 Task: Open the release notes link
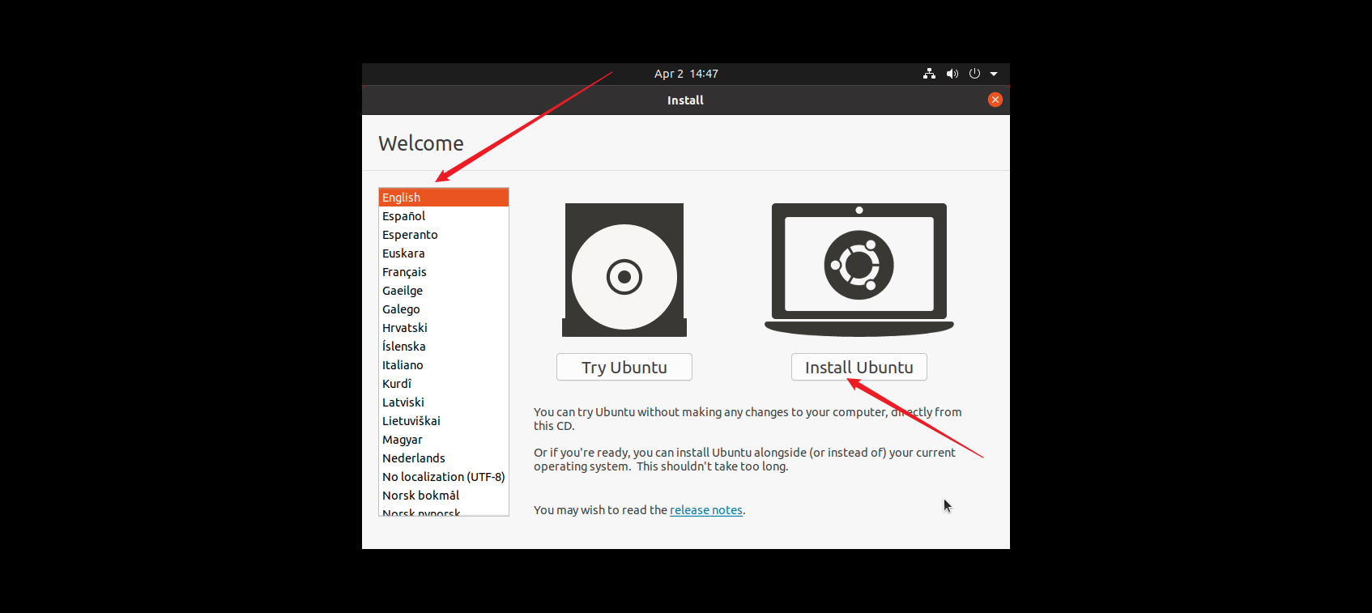coord(706,510)
